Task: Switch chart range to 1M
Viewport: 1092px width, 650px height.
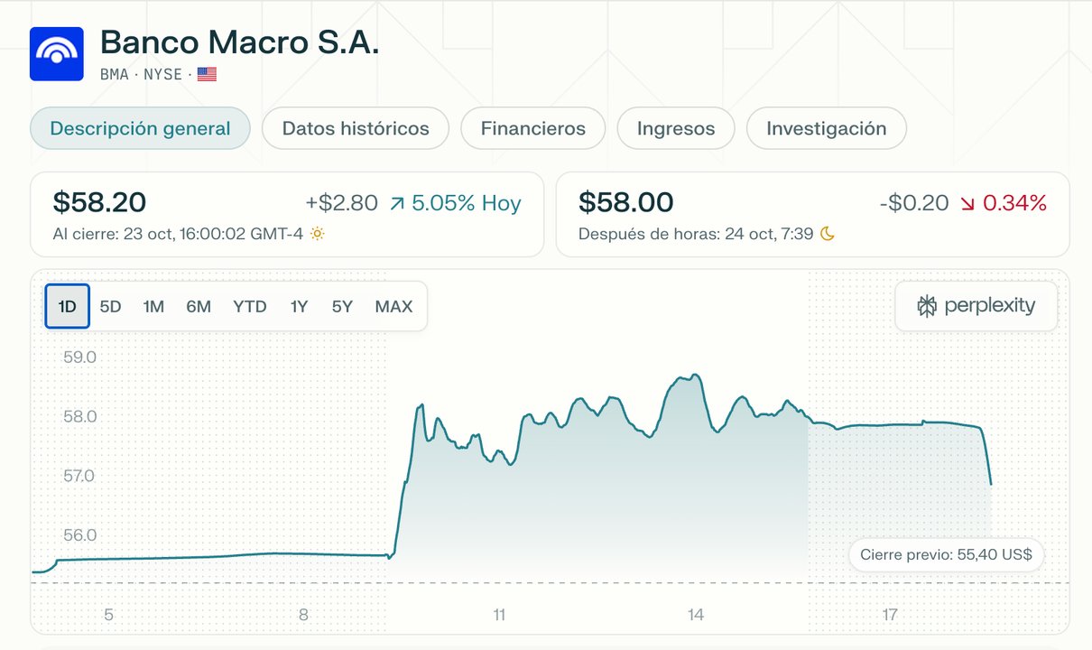Action: point(153,306)
